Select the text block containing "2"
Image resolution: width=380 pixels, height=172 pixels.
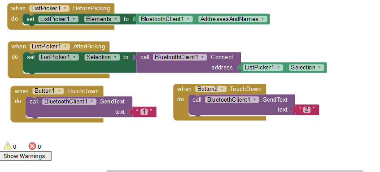(x=306, y=110)
